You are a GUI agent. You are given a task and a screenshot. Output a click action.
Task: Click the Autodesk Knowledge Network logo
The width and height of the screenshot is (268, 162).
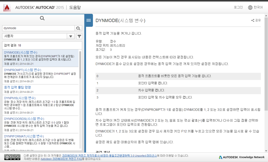(242, 157)
